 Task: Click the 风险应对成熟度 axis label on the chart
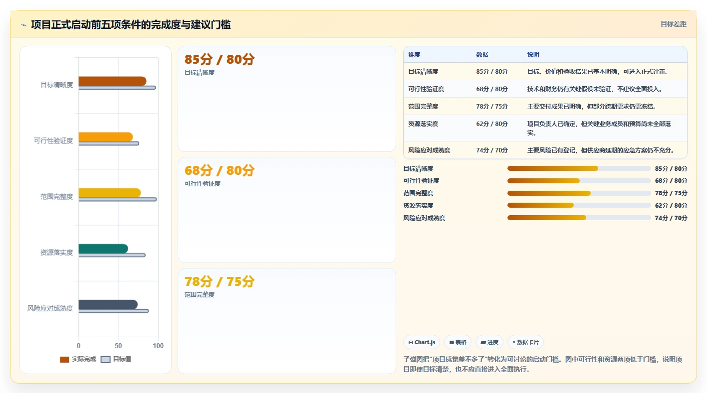(50, 308)
